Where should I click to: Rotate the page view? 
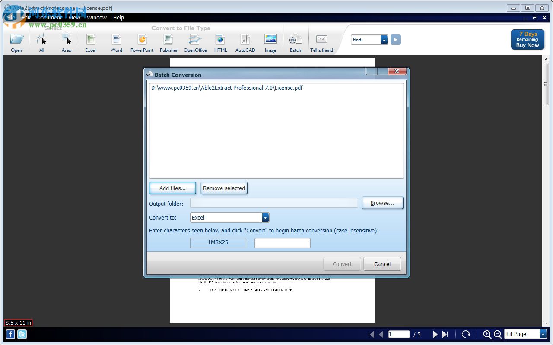[x=466, y=334]
